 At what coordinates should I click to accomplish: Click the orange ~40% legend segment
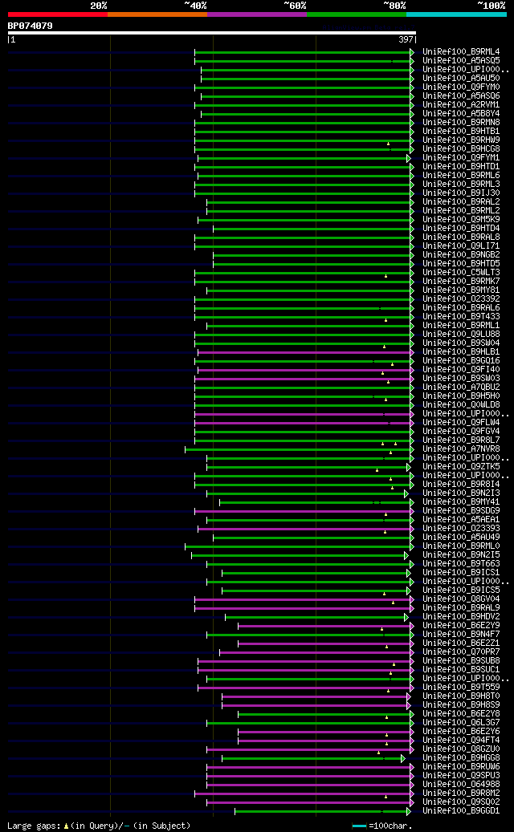pos(157,14)
